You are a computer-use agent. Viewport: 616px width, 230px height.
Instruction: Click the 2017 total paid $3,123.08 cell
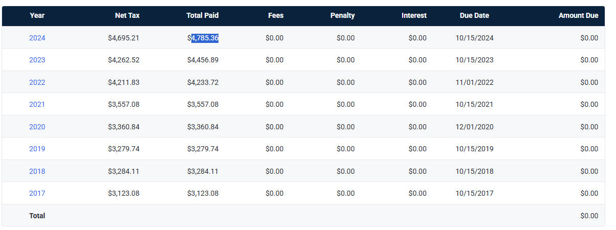pyautogui.click(x=203, y=193)
